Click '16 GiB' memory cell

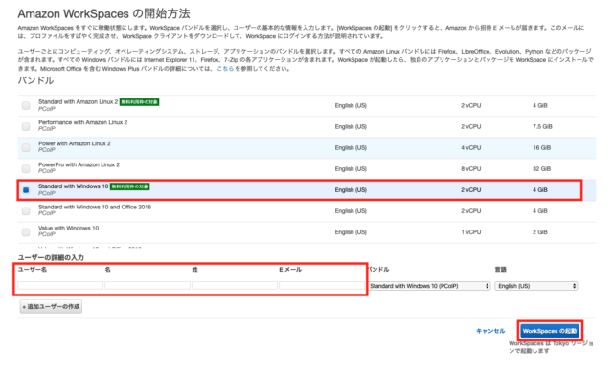(x=541, y=148)
